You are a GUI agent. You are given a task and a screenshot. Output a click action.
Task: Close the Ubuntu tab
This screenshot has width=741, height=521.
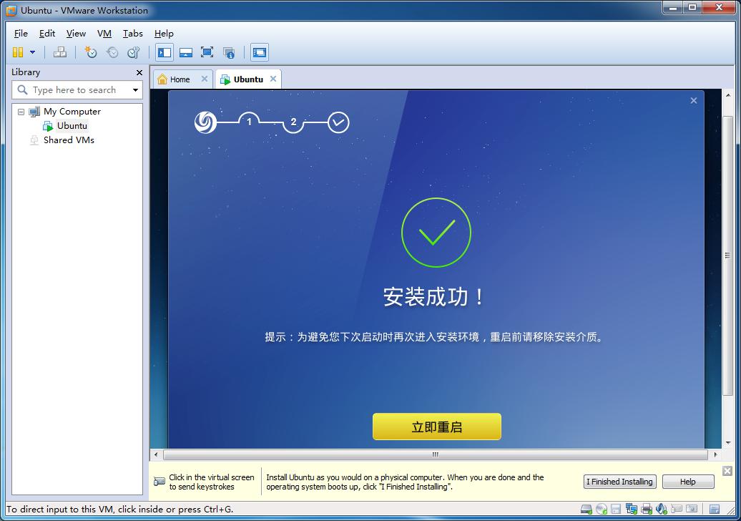click(273, 79)
